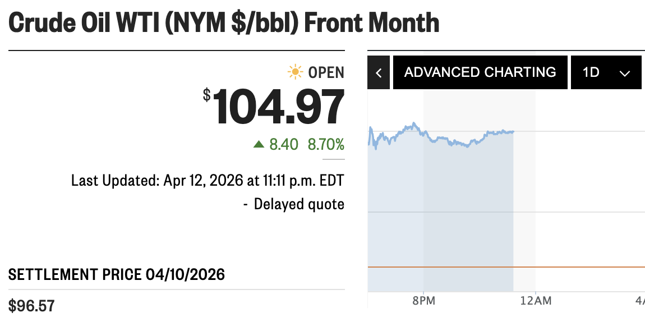
Task: Click the Last Updated timestamp text
Action: point(208,180)
